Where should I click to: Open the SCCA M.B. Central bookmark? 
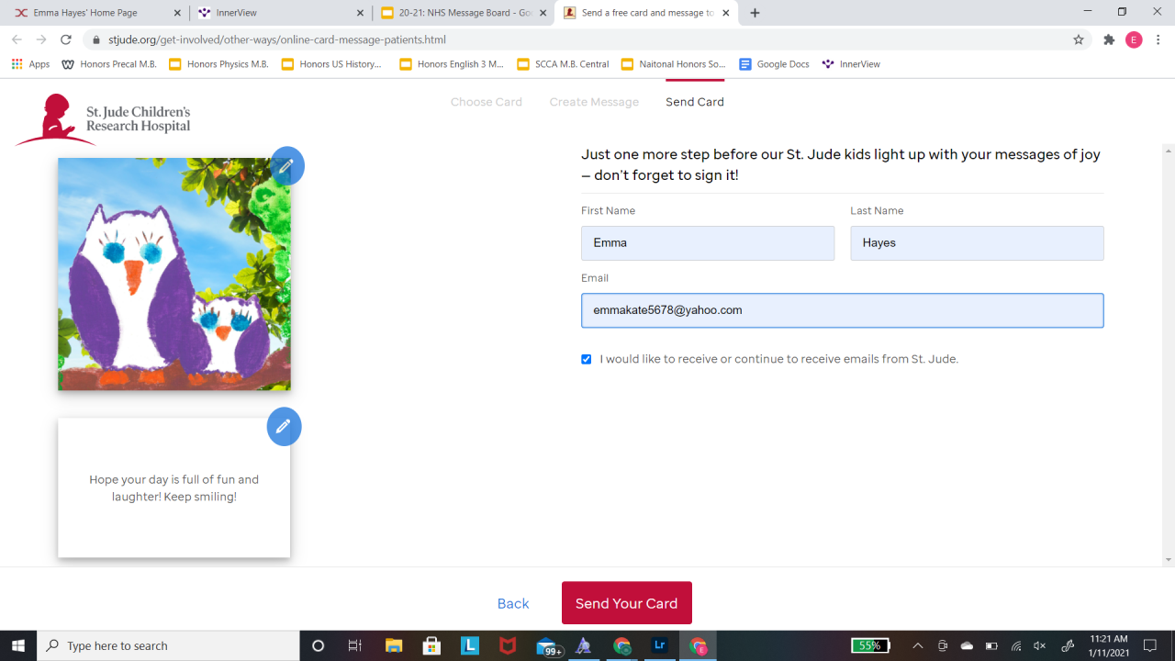click(x=564, y=64)
